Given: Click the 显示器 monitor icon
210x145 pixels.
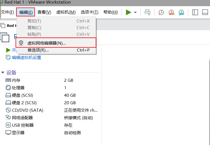Looking at the screenshot, I should 8,133.
